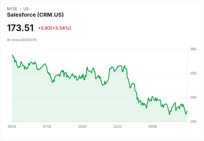Click the 250 price axis label
The image size is (204, 141).
point(193,73)
